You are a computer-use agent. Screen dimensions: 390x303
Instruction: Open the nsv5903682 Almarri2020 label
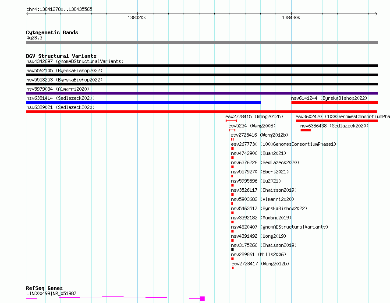point(262,199)
